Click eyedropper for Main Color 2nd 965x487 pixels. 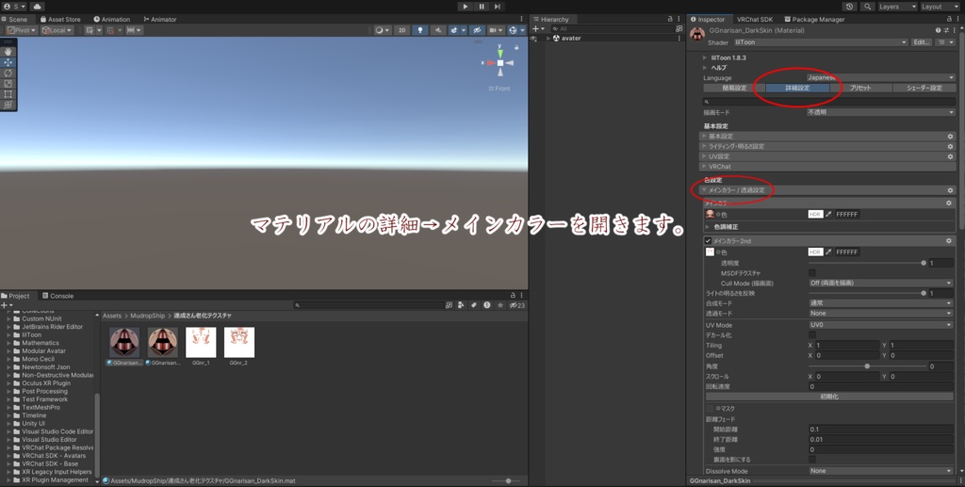(x=828, y=252)
